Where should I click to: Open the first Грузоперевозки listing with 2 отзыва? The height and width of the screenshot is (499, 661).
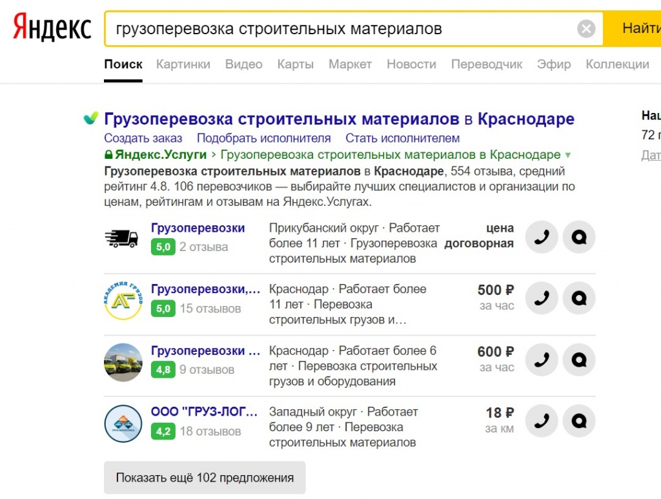[198, 228]
